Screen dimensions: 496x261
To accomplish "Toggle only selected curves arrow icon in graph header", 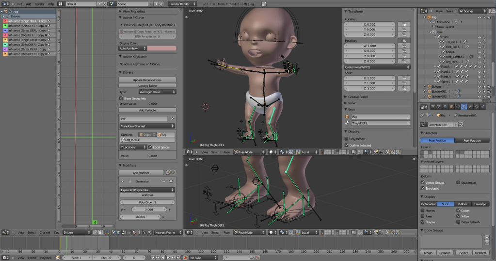I will pos(95,232).
